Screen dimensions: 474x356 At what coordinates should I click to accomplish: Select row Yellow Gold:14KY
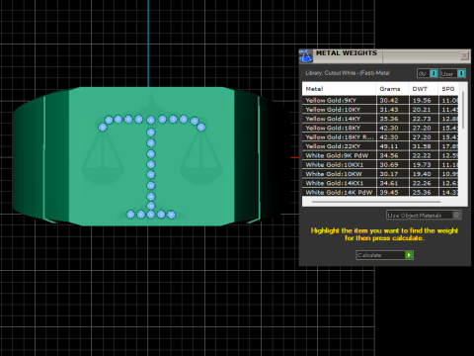pyautogui.click(x=380, y=119)
